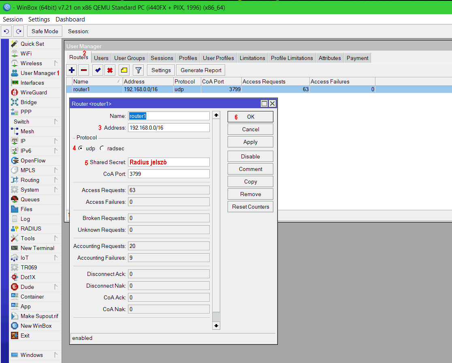Image resolution: width=452 pixels, height=363 pixels.
Task: Select the udp protocol radio button
Action: pyautogui.click(x=81, y=148)
